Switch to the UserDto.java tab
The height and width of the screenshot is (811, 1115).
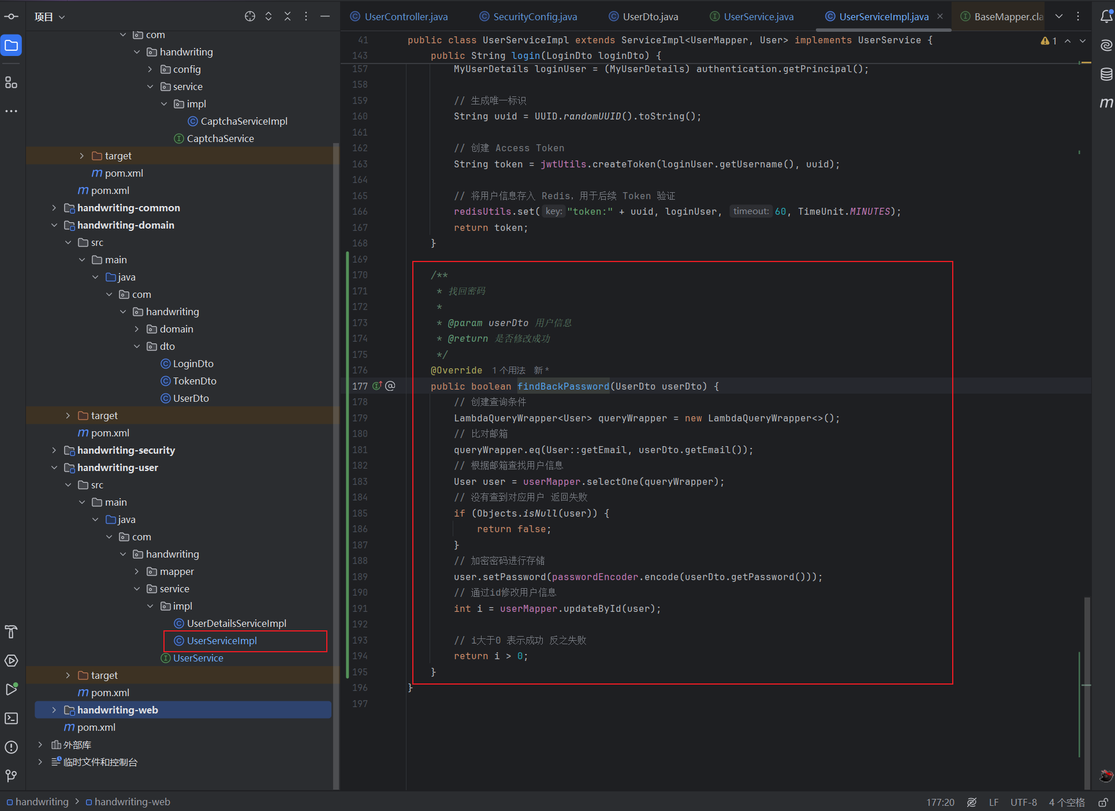click(650, 17)
